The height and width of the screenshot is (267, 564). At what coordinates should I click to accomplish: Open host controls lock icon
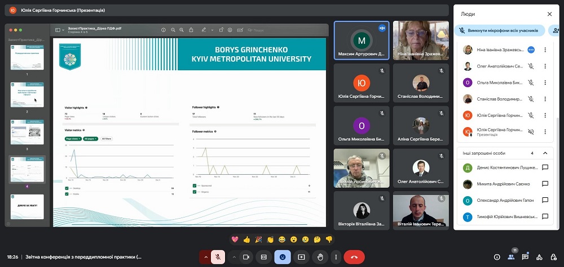[553, 257]
